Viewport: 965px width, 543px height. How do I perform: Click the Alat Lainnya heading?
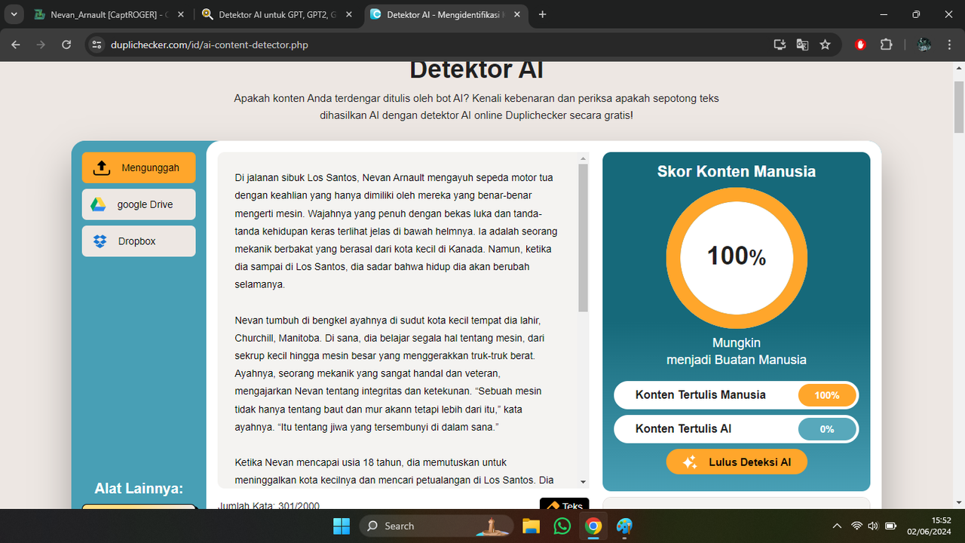pos(139,489)
